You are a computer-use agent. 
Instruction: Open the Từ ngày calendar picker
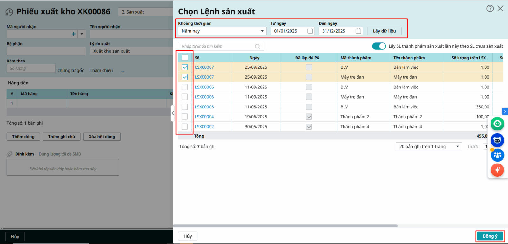coord(310,31)
